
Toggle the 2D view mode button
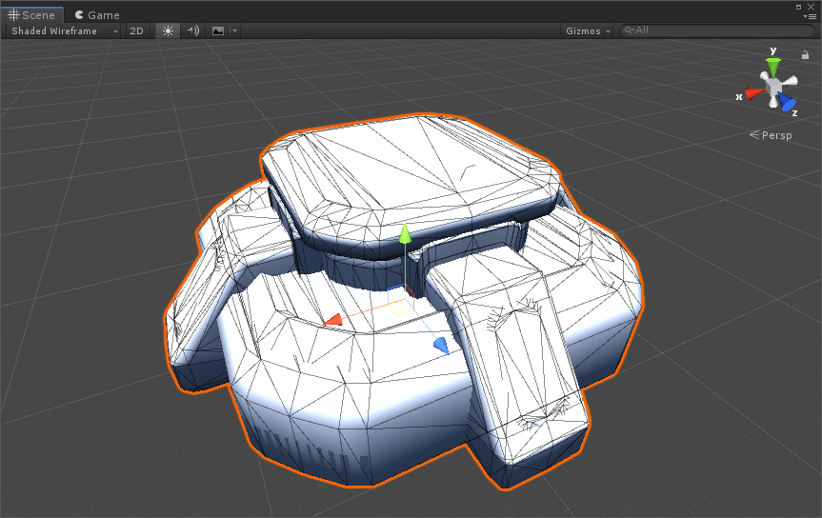[137, 30]
